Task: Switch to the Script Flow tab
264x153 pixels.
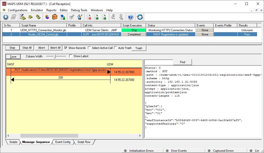Action: (x=84, y=142)
